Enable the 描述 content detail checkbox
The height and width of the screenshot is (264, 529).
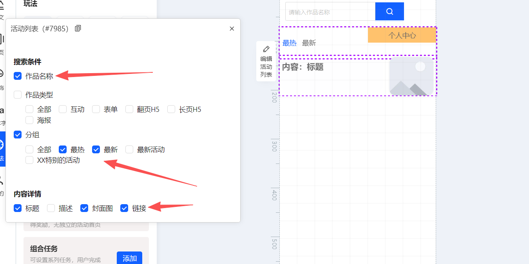click(x=51, y=208)
